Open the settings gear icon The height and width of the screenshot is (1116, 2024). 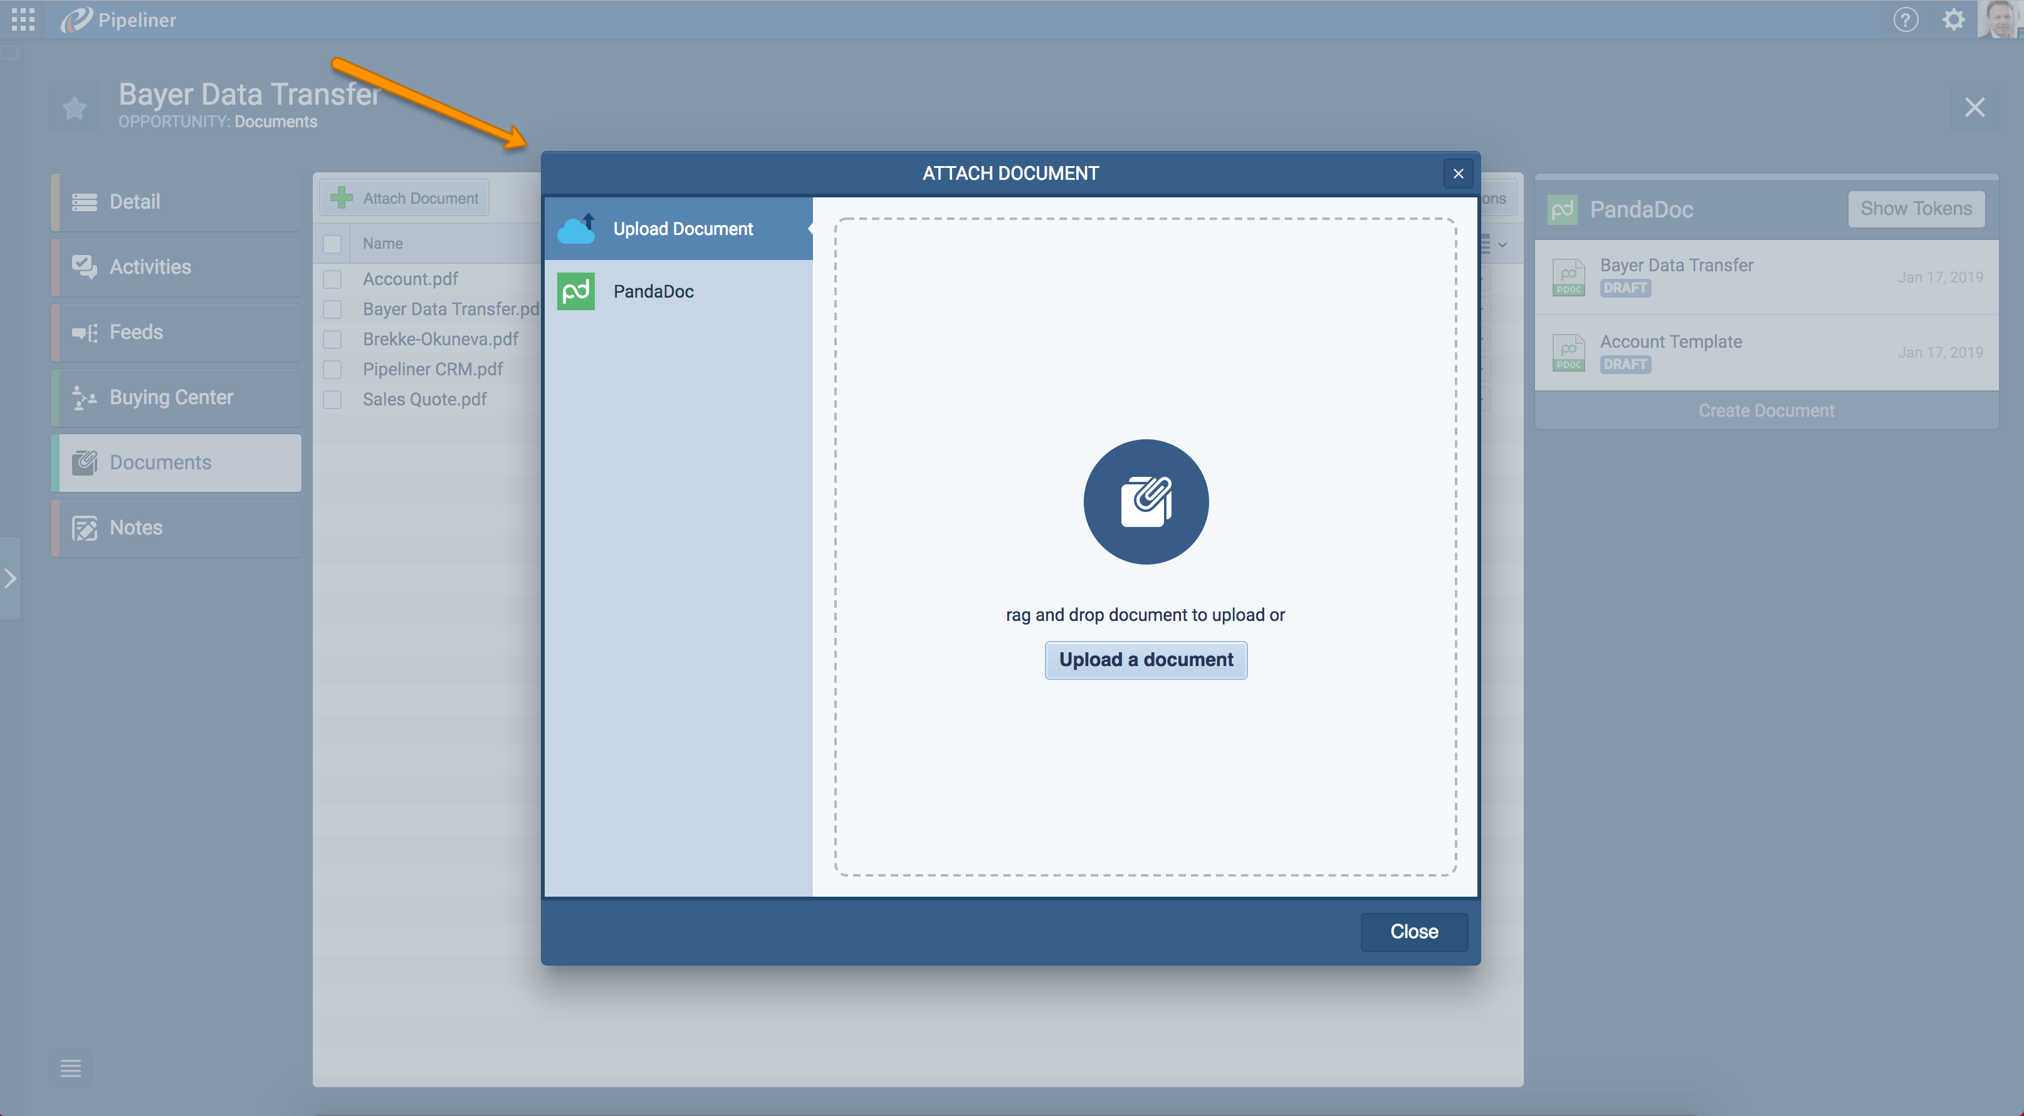tap(1953, 19)
